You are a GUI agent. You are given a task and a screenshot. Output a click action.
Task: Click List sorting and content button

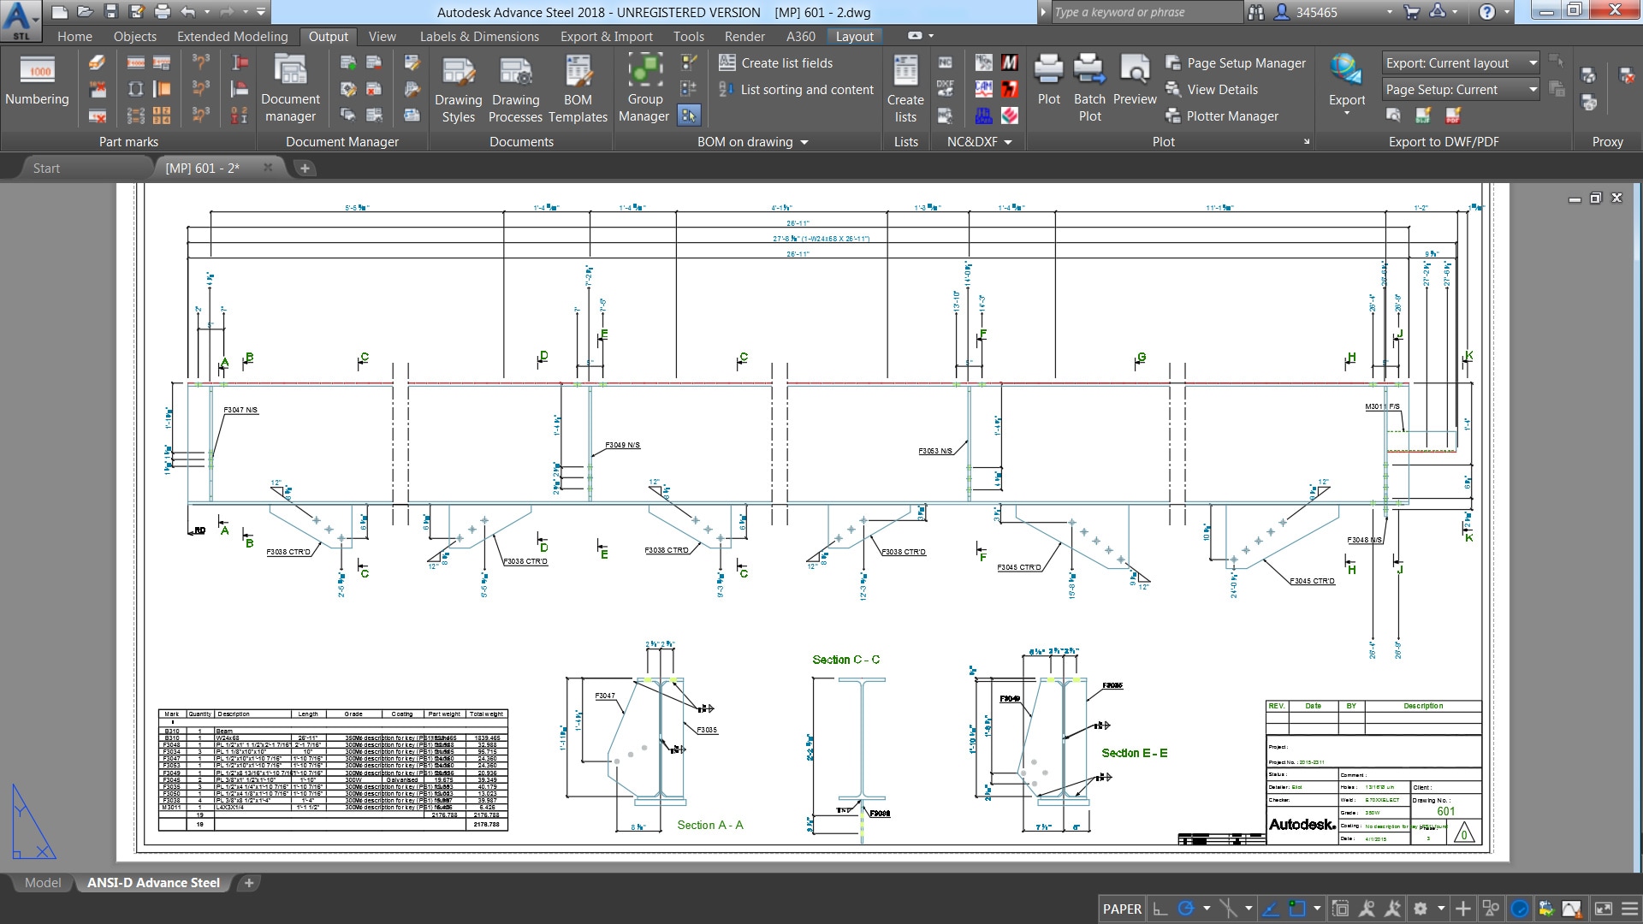(804, 89)
